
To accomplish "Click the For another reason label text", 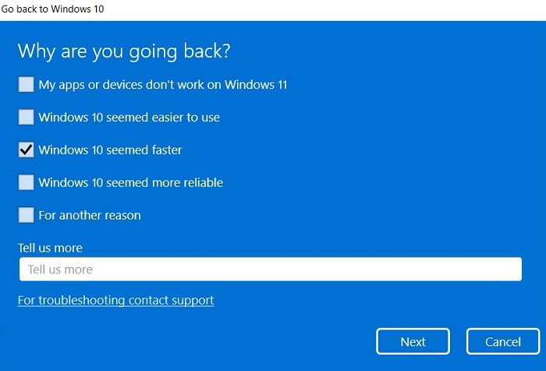I will point(90,215).
